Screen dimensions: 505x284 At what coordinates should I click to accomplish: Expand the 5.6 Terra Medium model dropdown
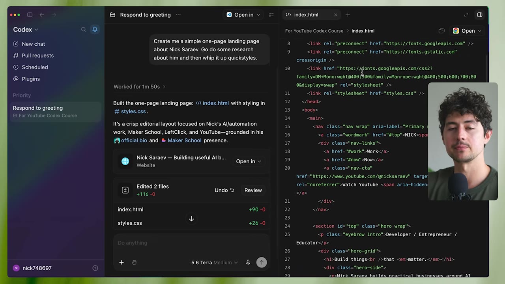[x=214, y=262]
